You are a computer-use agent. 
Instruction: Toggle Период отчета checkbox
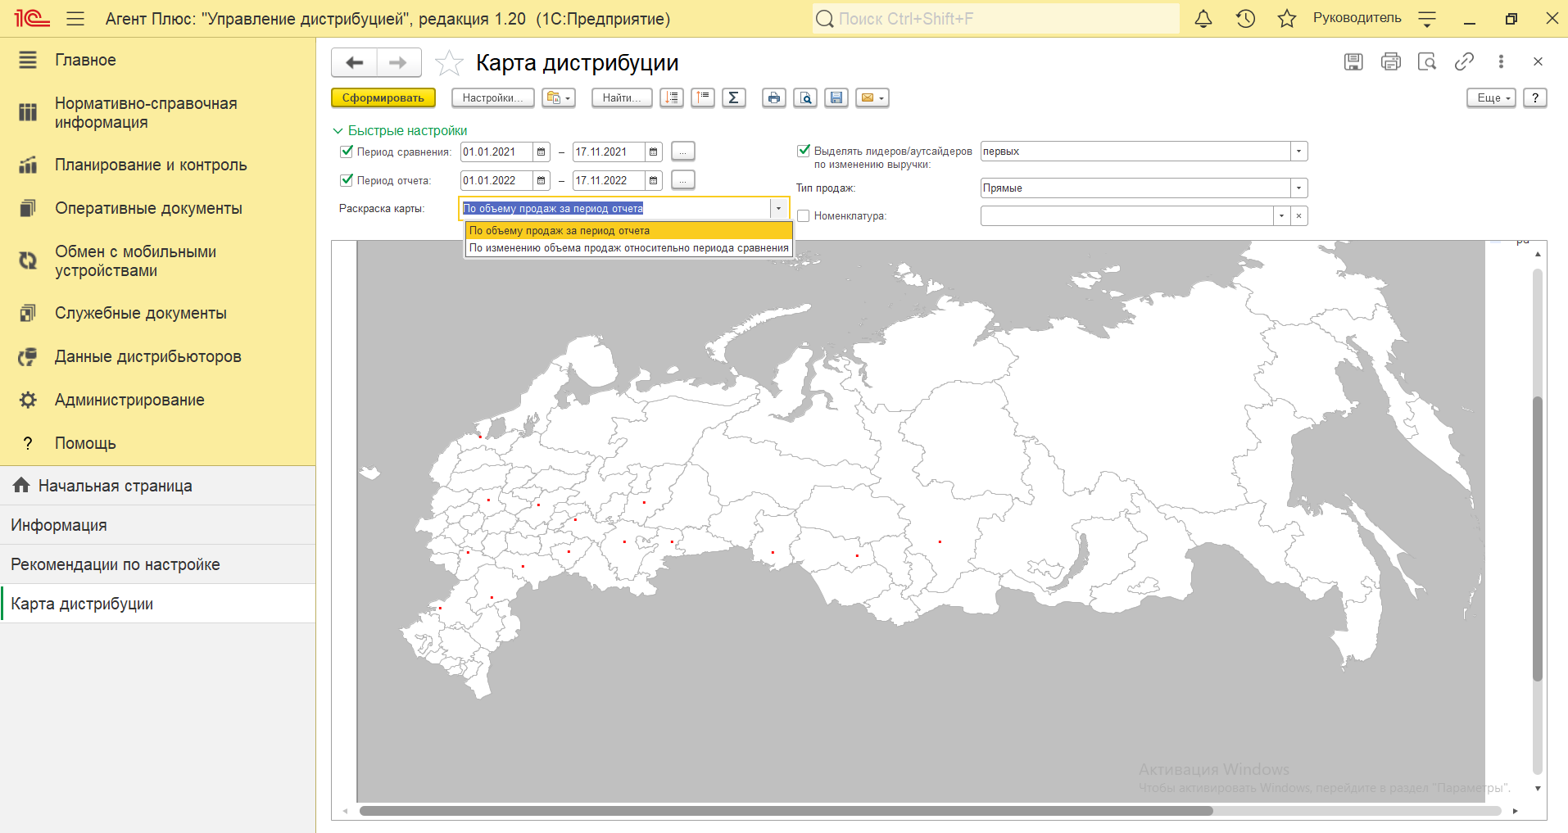tap(347, 180)
